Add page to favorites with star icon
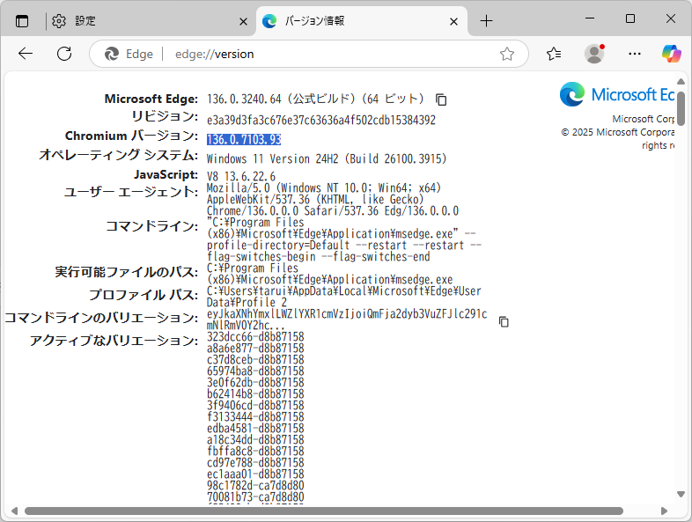692x522 pixels. click(x=507, y=54)
